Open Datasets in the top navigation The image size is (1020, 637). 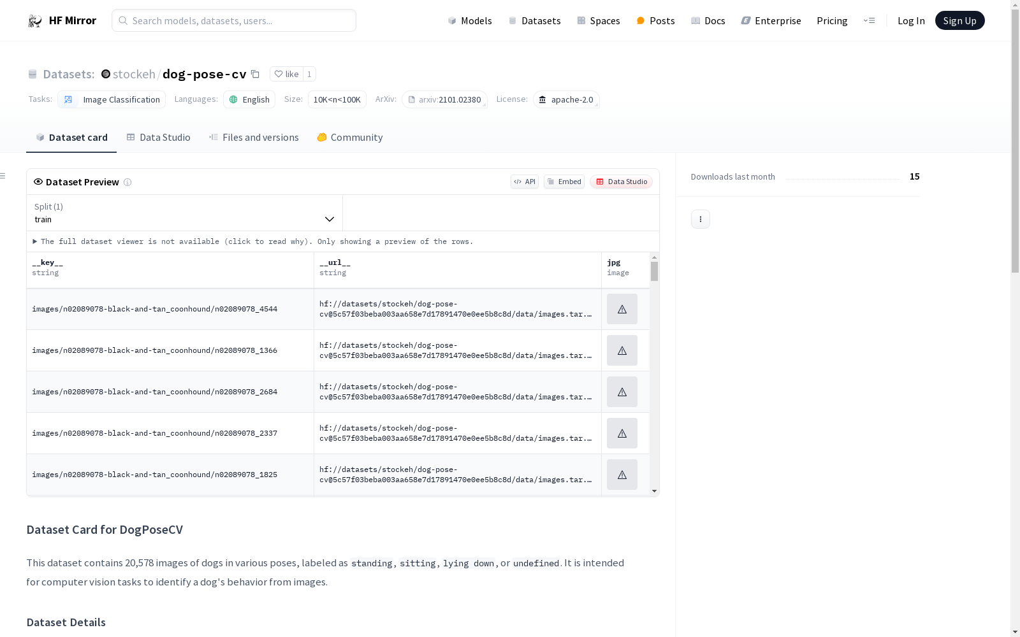(x=534, y=21)
